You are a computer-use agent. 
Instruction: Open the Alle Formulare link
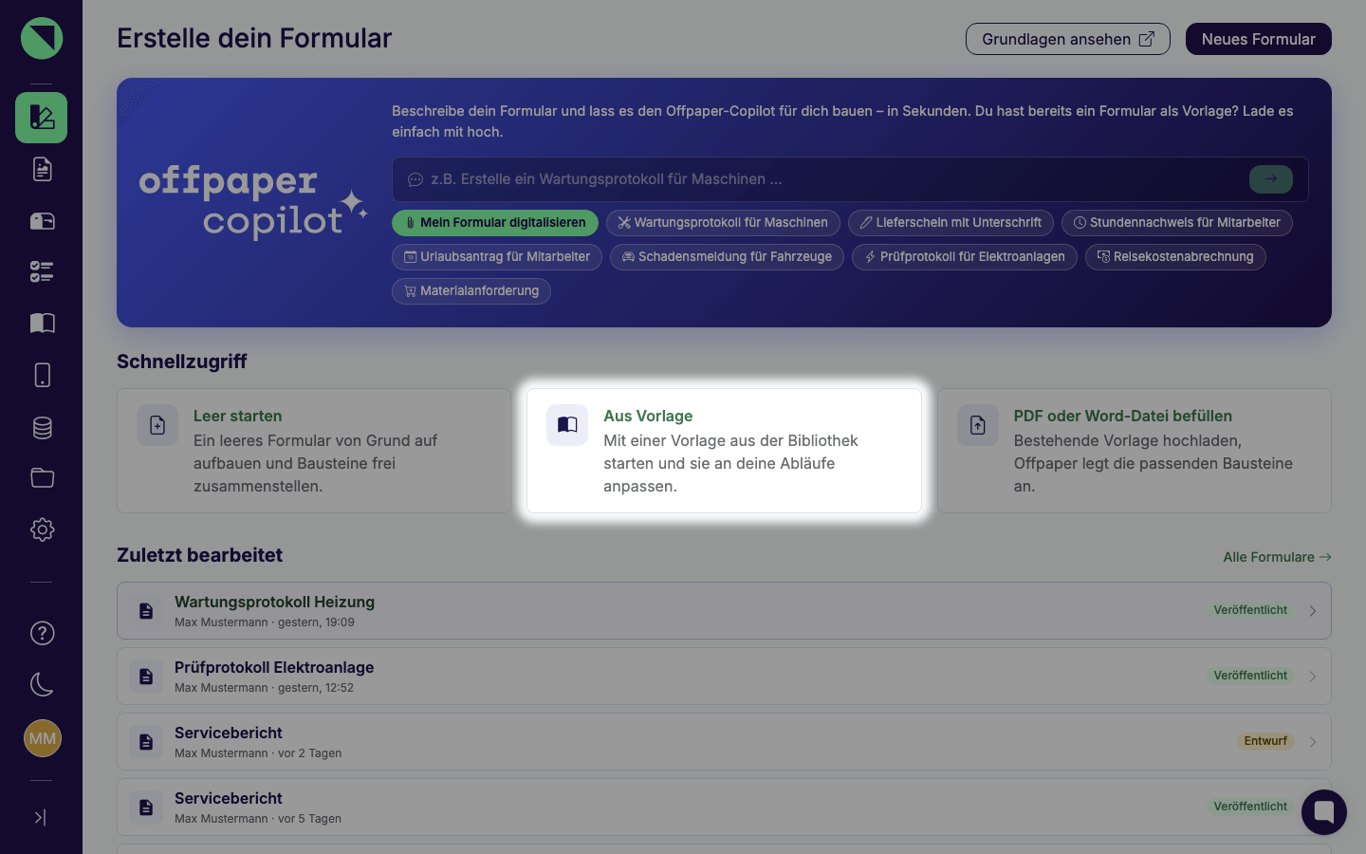pos(1277,557)
